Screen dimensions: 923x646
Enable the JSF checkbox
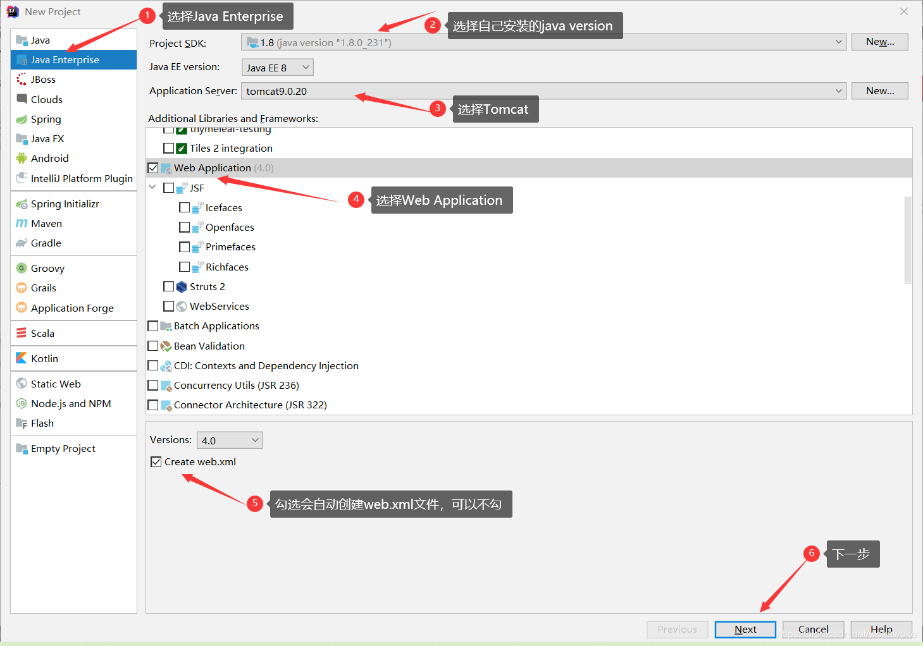click(168, 188)
